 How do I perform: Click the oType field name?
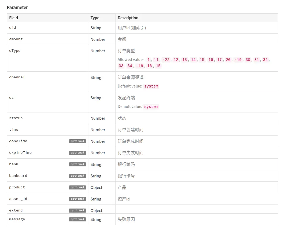(15, 51)
